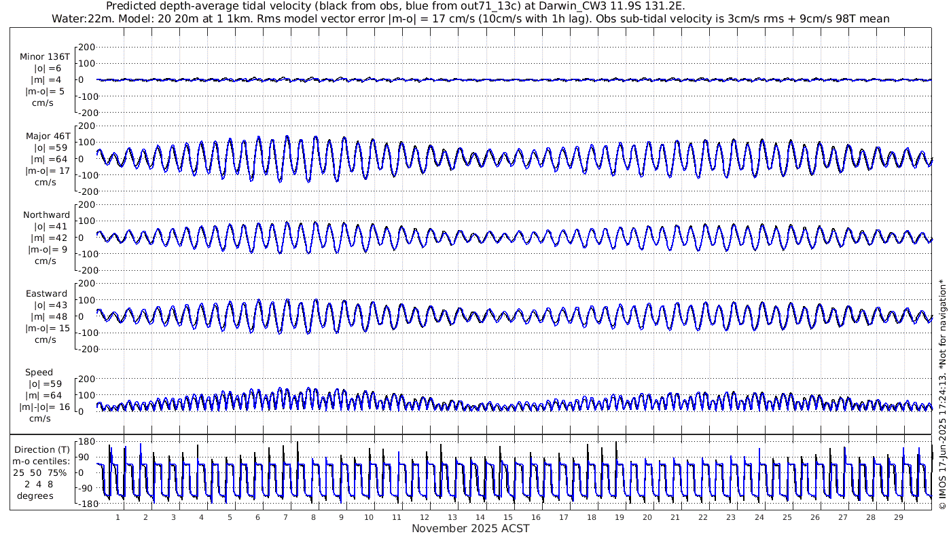This screenshot has height=543, width=951.
Task: Click the subtitle line starting "Water:22m. Model"
Action: [x=471, y=18]
